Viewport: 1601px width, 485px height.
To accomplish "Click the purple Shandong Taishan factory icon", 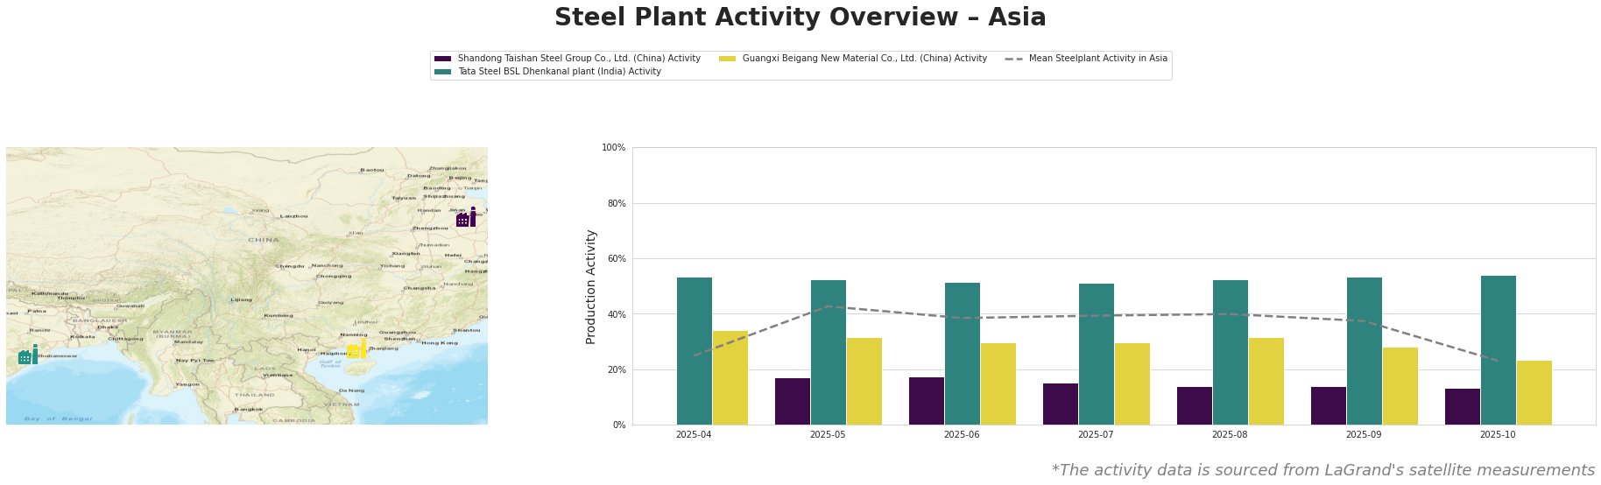I will 466,218.
